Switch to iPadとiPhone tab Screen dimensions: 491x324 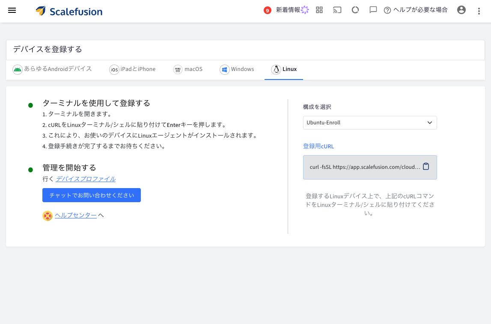(x=132, y=69)
